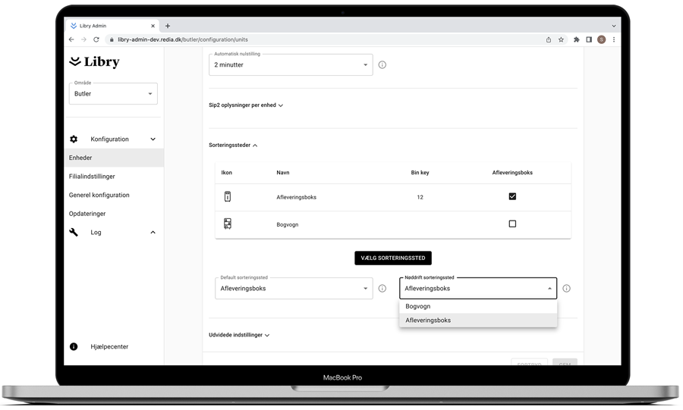The width and height of the screenshot is (683, 410).
Task: Open Filialindstillinger in the sidebar
Action: pos(92,177)
